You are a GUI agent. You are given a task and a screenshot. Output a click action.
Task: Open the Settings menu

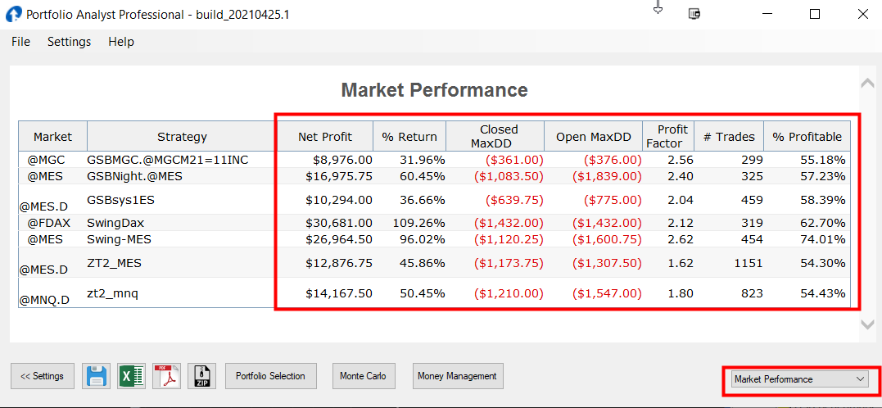[x=69, y=42]
